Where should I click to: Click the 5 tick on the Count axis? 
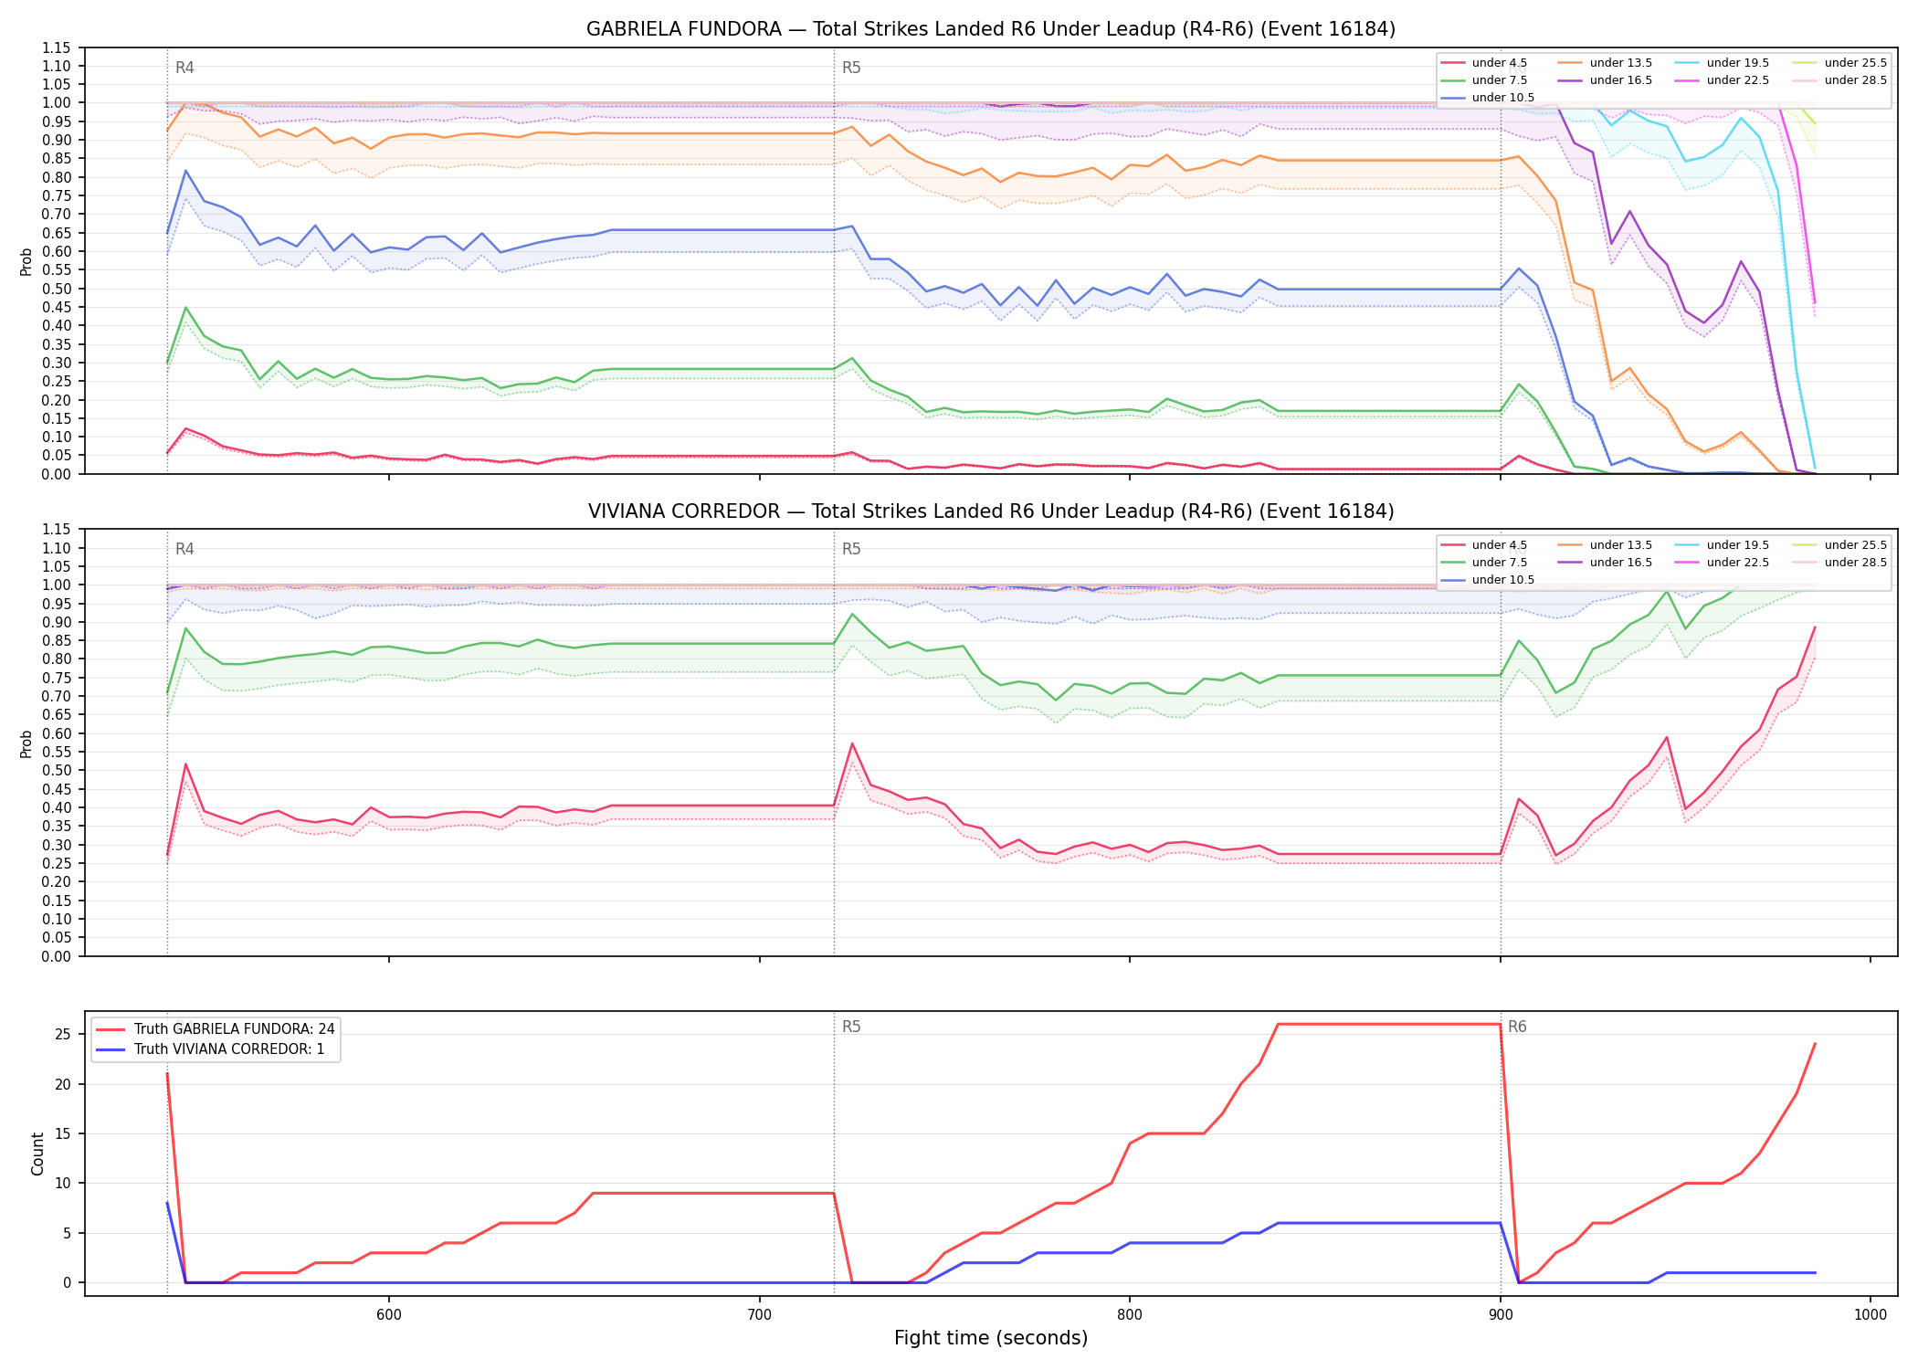(67, 1233)
